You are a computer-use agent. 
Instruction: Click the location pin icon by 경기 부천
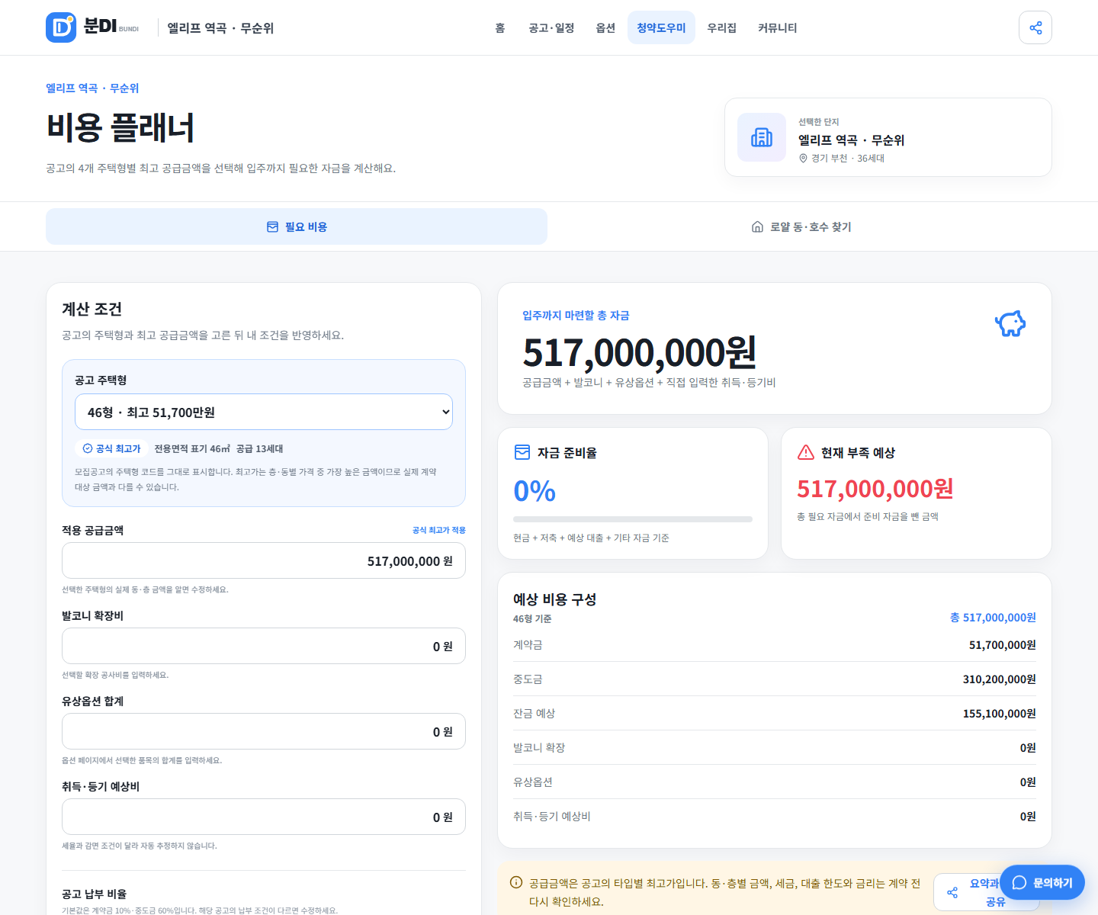point(803,159)
